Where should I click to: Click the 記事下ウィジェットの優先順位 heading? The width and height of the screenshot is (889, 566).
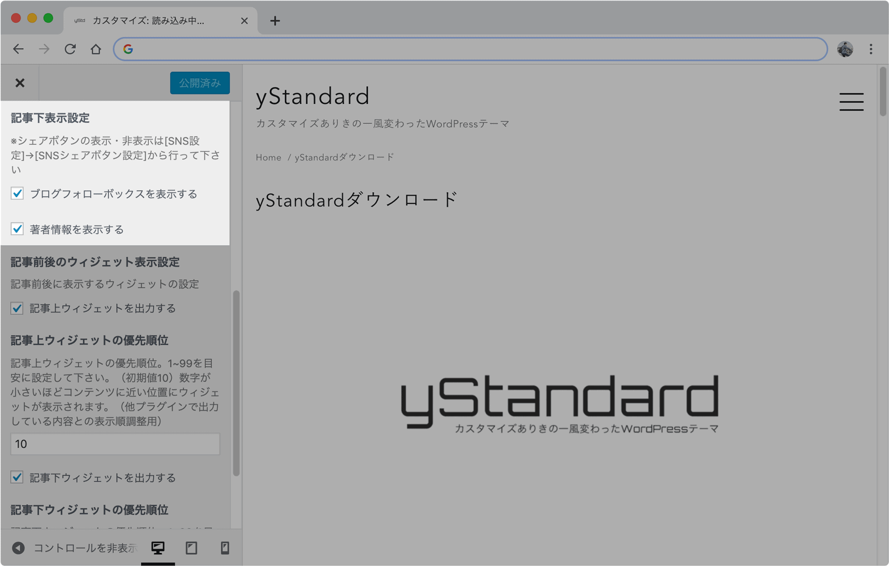click(x=89, y=509)
